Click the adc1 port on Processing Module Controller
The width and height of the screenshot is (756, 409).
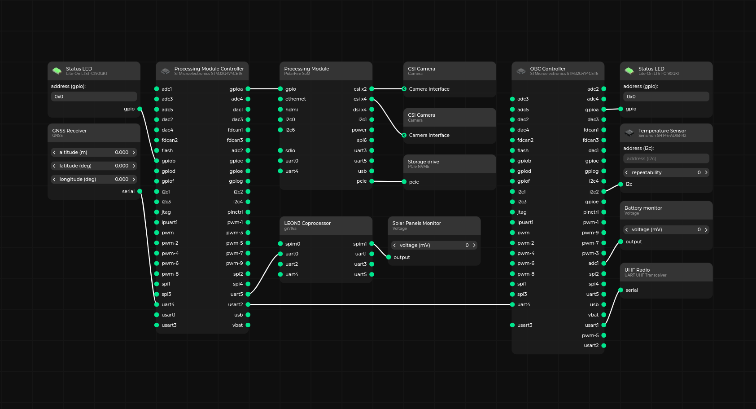coord(157,89)
